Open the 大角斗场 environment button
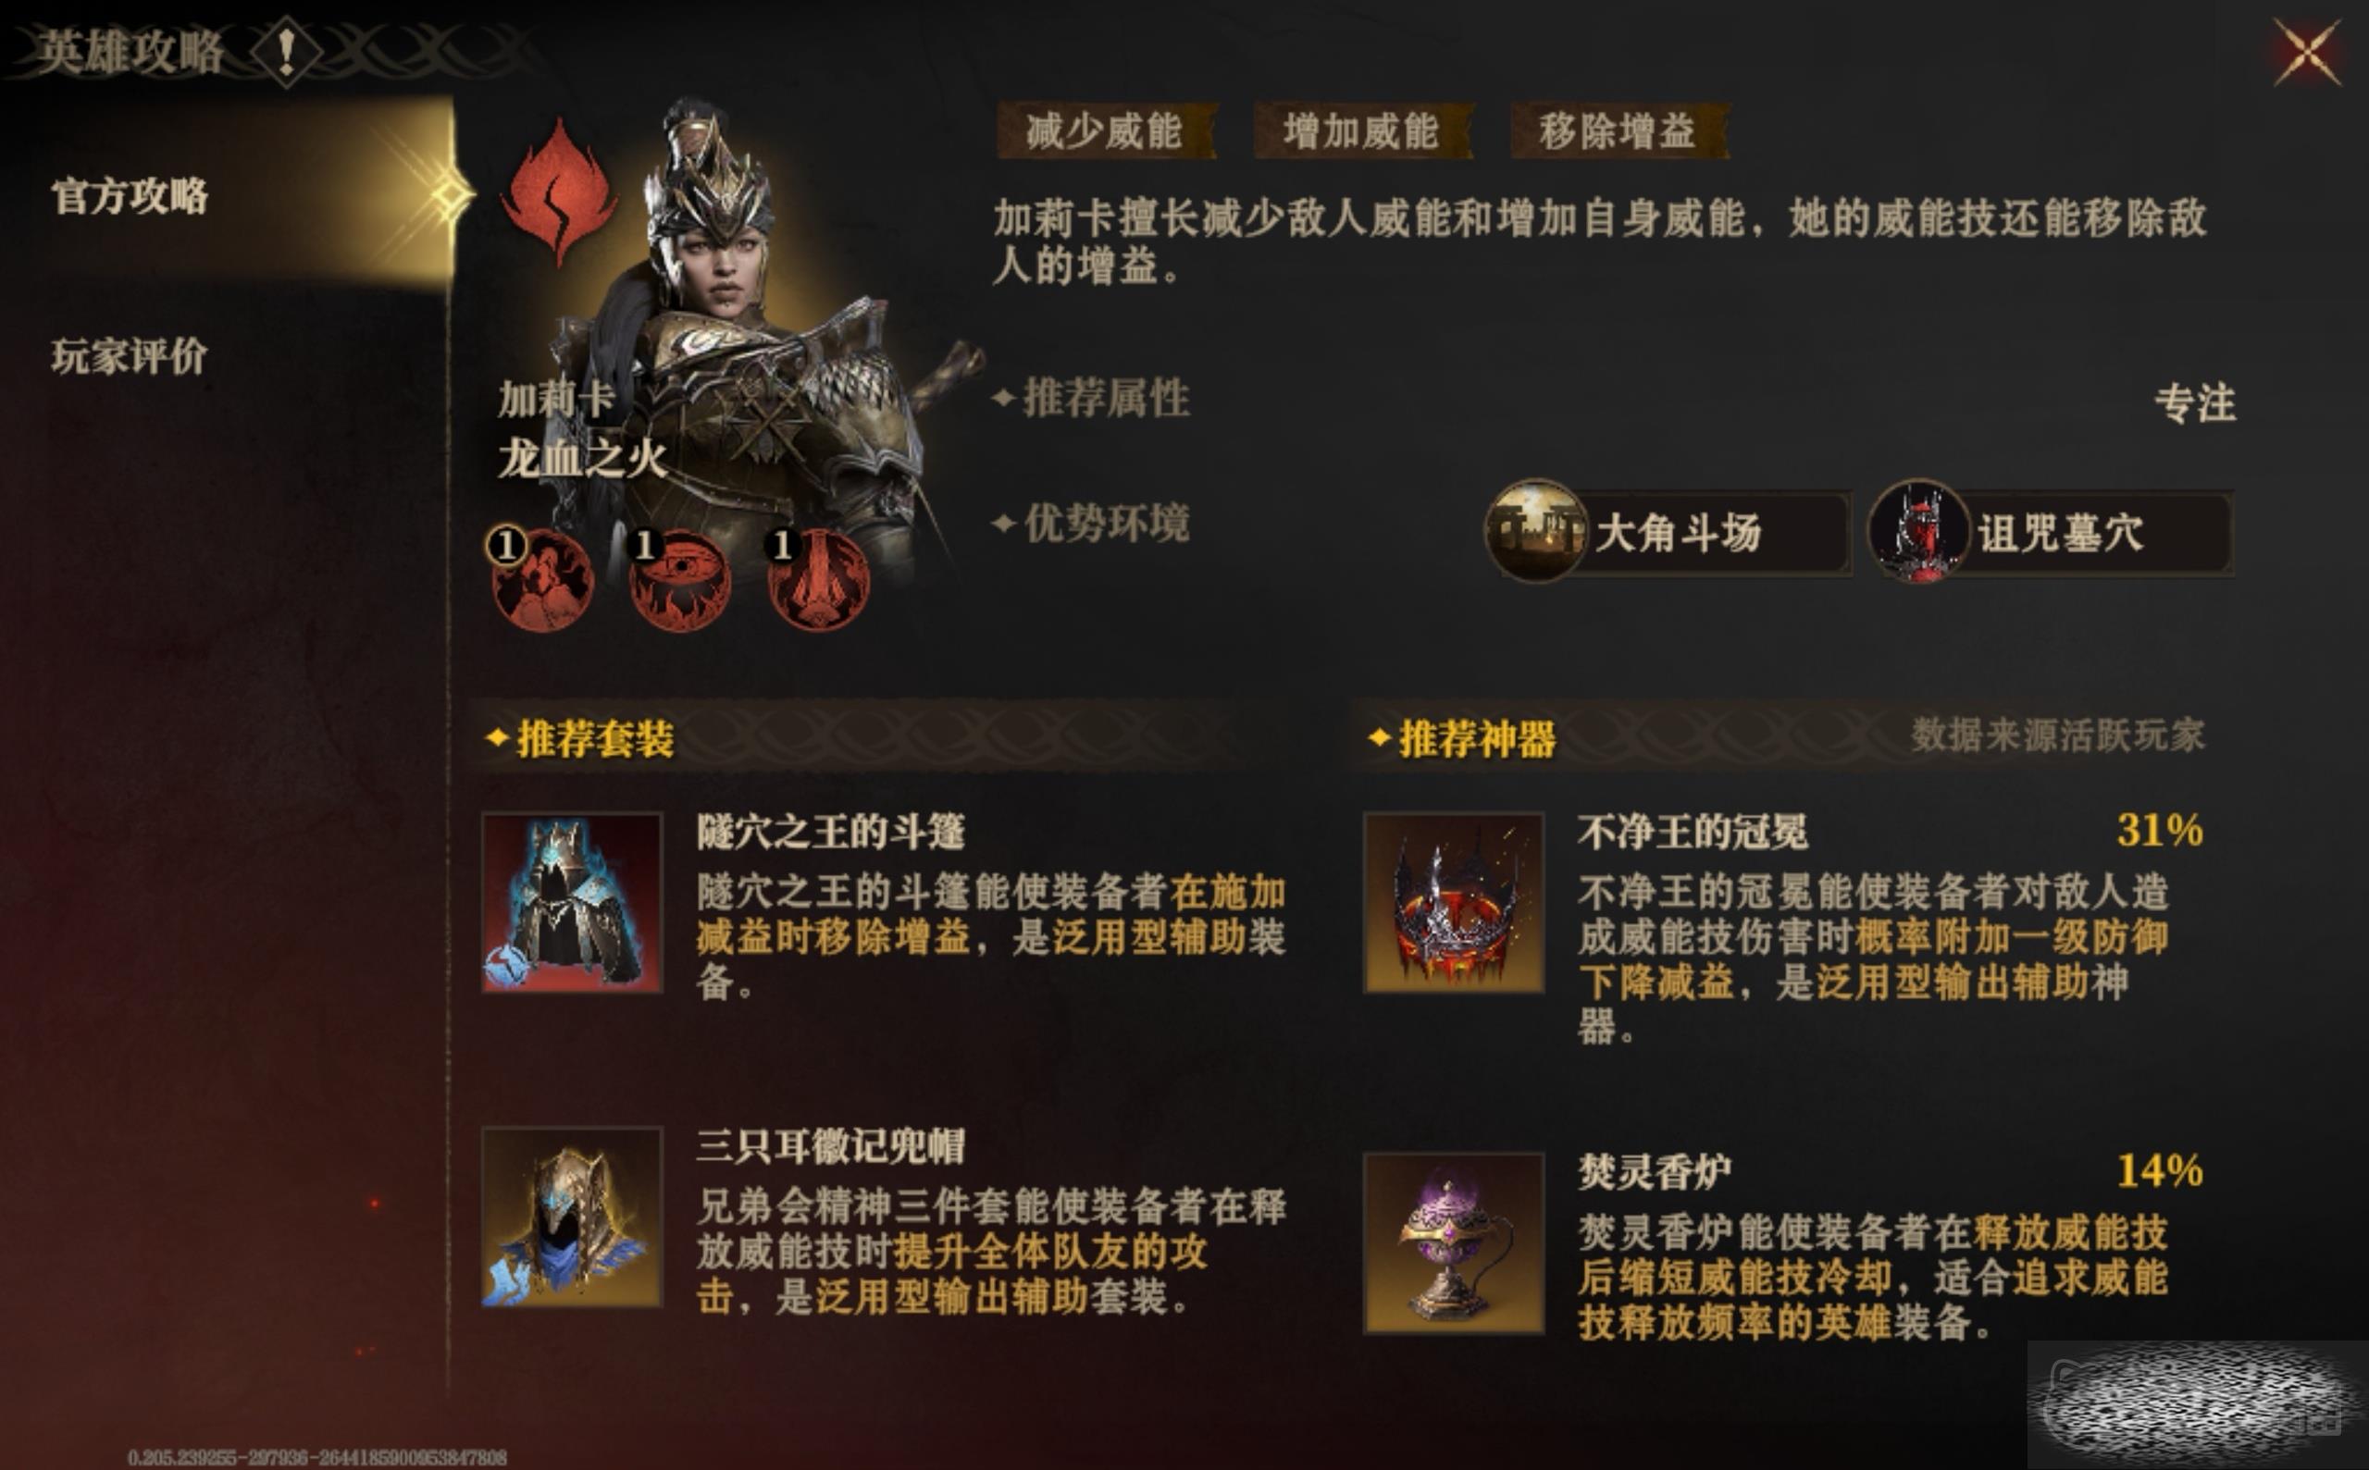This screenshot has width=2369, height=1470. (x=1667, y=532)
